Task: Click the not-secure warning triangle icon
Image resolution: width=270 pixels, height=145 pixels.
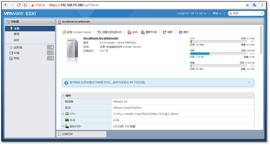Action: point(33,5)
